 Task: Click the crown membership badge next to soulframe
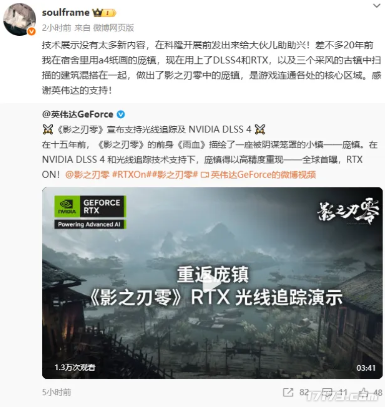[x=105, y=13]
